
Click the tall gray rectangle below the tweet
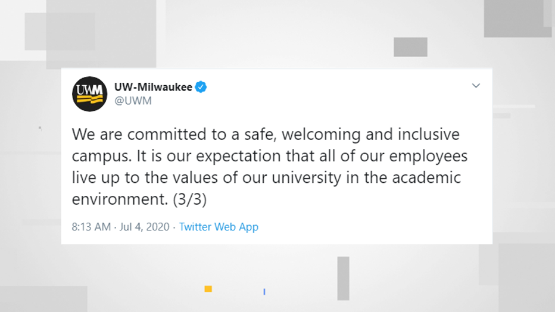tap(343, 279)
